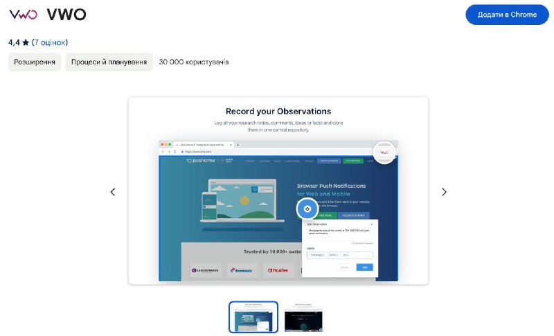Show the previous screenshot with left chevron
The height and width of the screenshot is (336, 554).
[113, 192]
